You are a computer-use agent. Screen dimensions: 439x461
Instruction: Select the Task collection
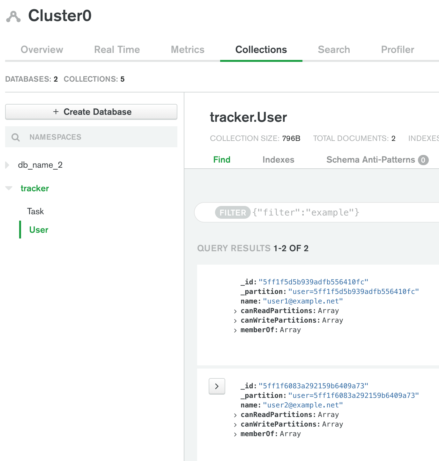35,211
